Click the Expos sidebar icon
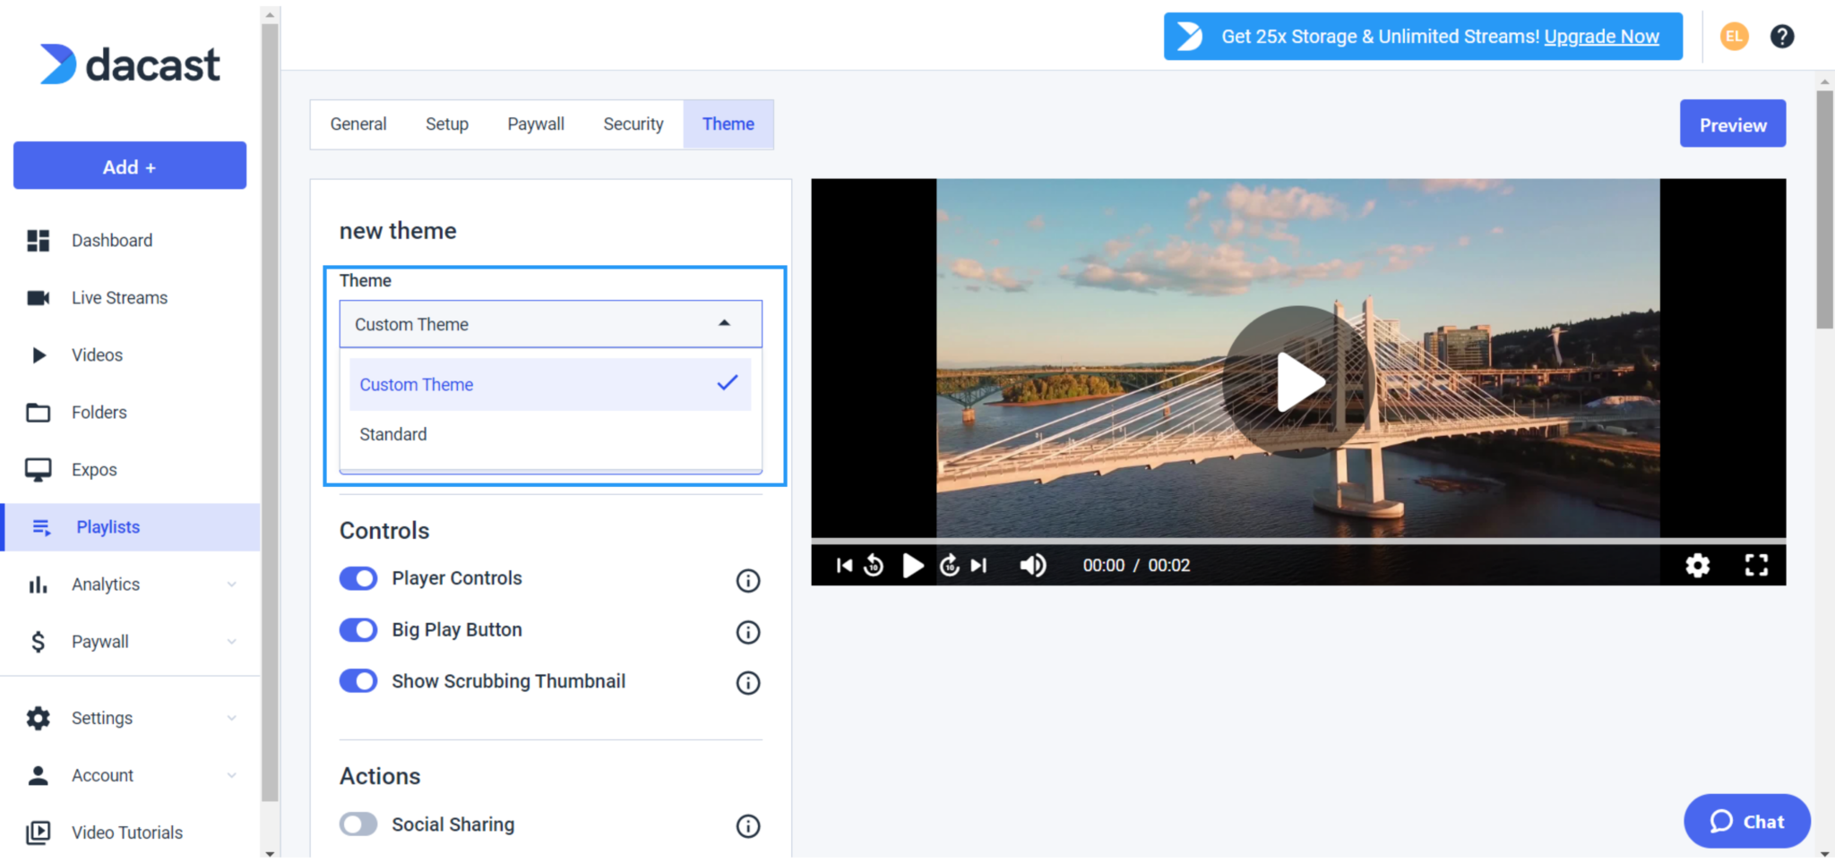This screenshot has width=1835, height=862. [39, 468]
